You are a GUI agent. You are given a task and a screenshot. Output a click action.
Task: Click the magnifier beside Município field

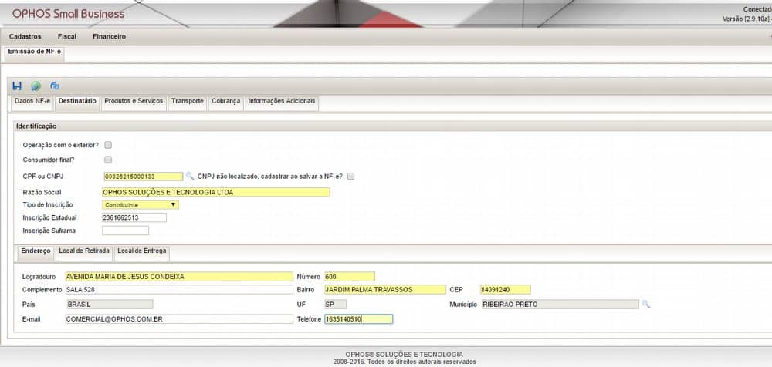645,304
